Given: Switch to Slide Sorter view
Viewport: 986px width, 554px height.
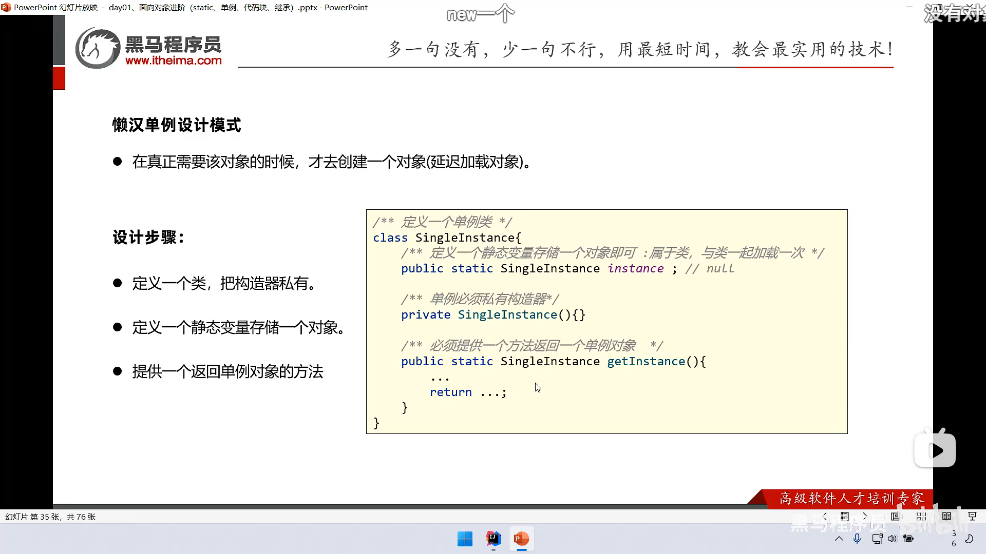Looking at the screenshot, I should pos(921,517).
